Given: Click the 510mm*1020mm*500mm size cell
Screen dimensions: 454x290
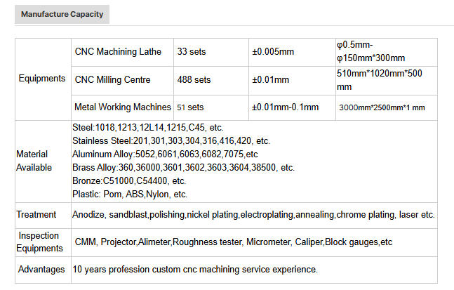Looking at the screenshot, I should [387, 81].
